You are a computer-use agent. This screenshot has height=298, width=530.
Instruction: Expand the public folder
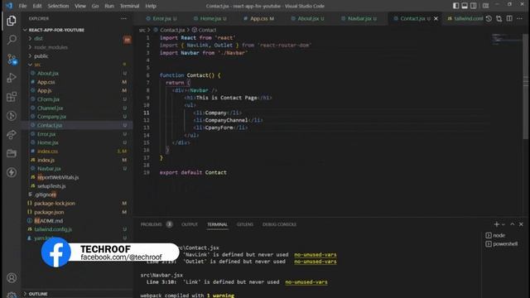[41, 56]
